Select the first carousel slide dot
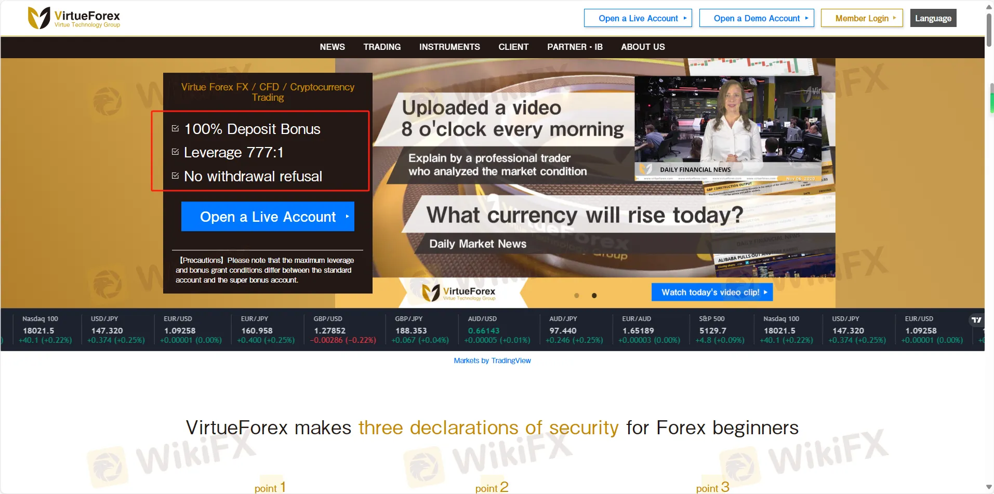The width and height of the screenshot is (994, 494). 577,296
